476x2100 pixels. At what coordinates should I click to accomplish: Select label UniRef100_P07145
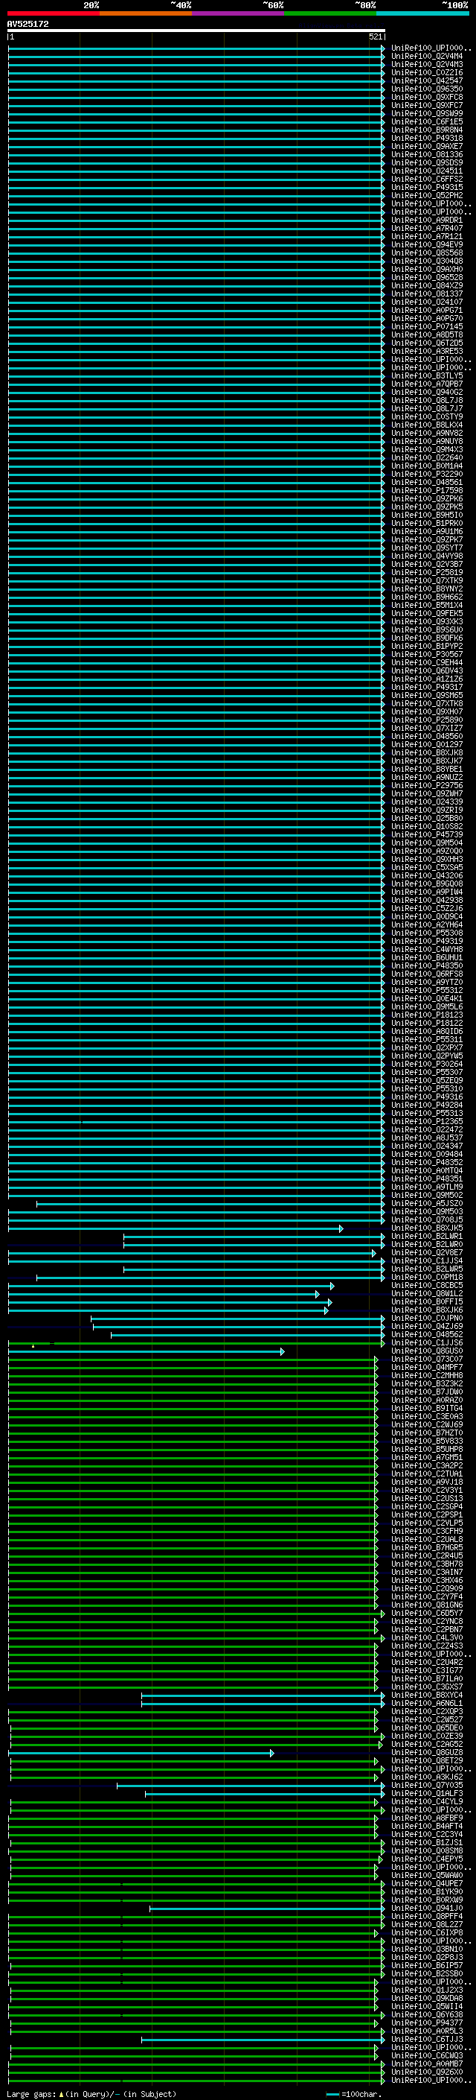point(426,326)
